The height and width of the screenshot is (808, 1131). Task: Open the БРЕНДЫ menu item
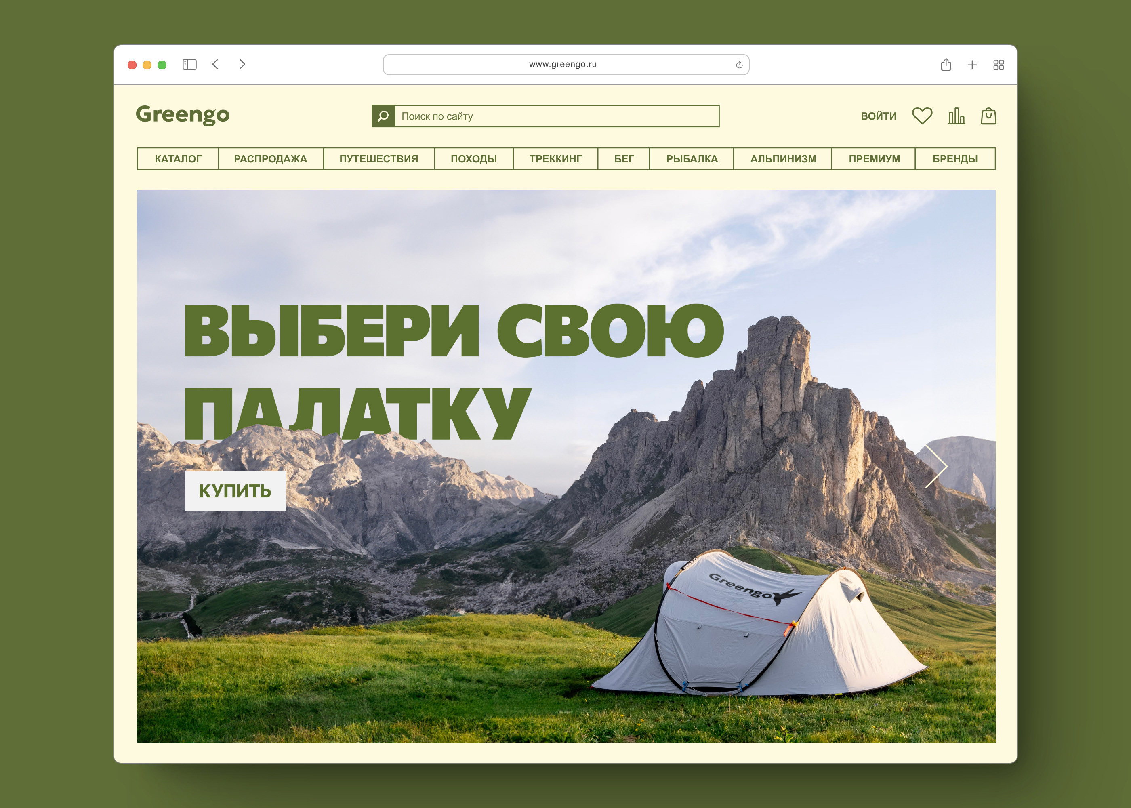[954, 159]
